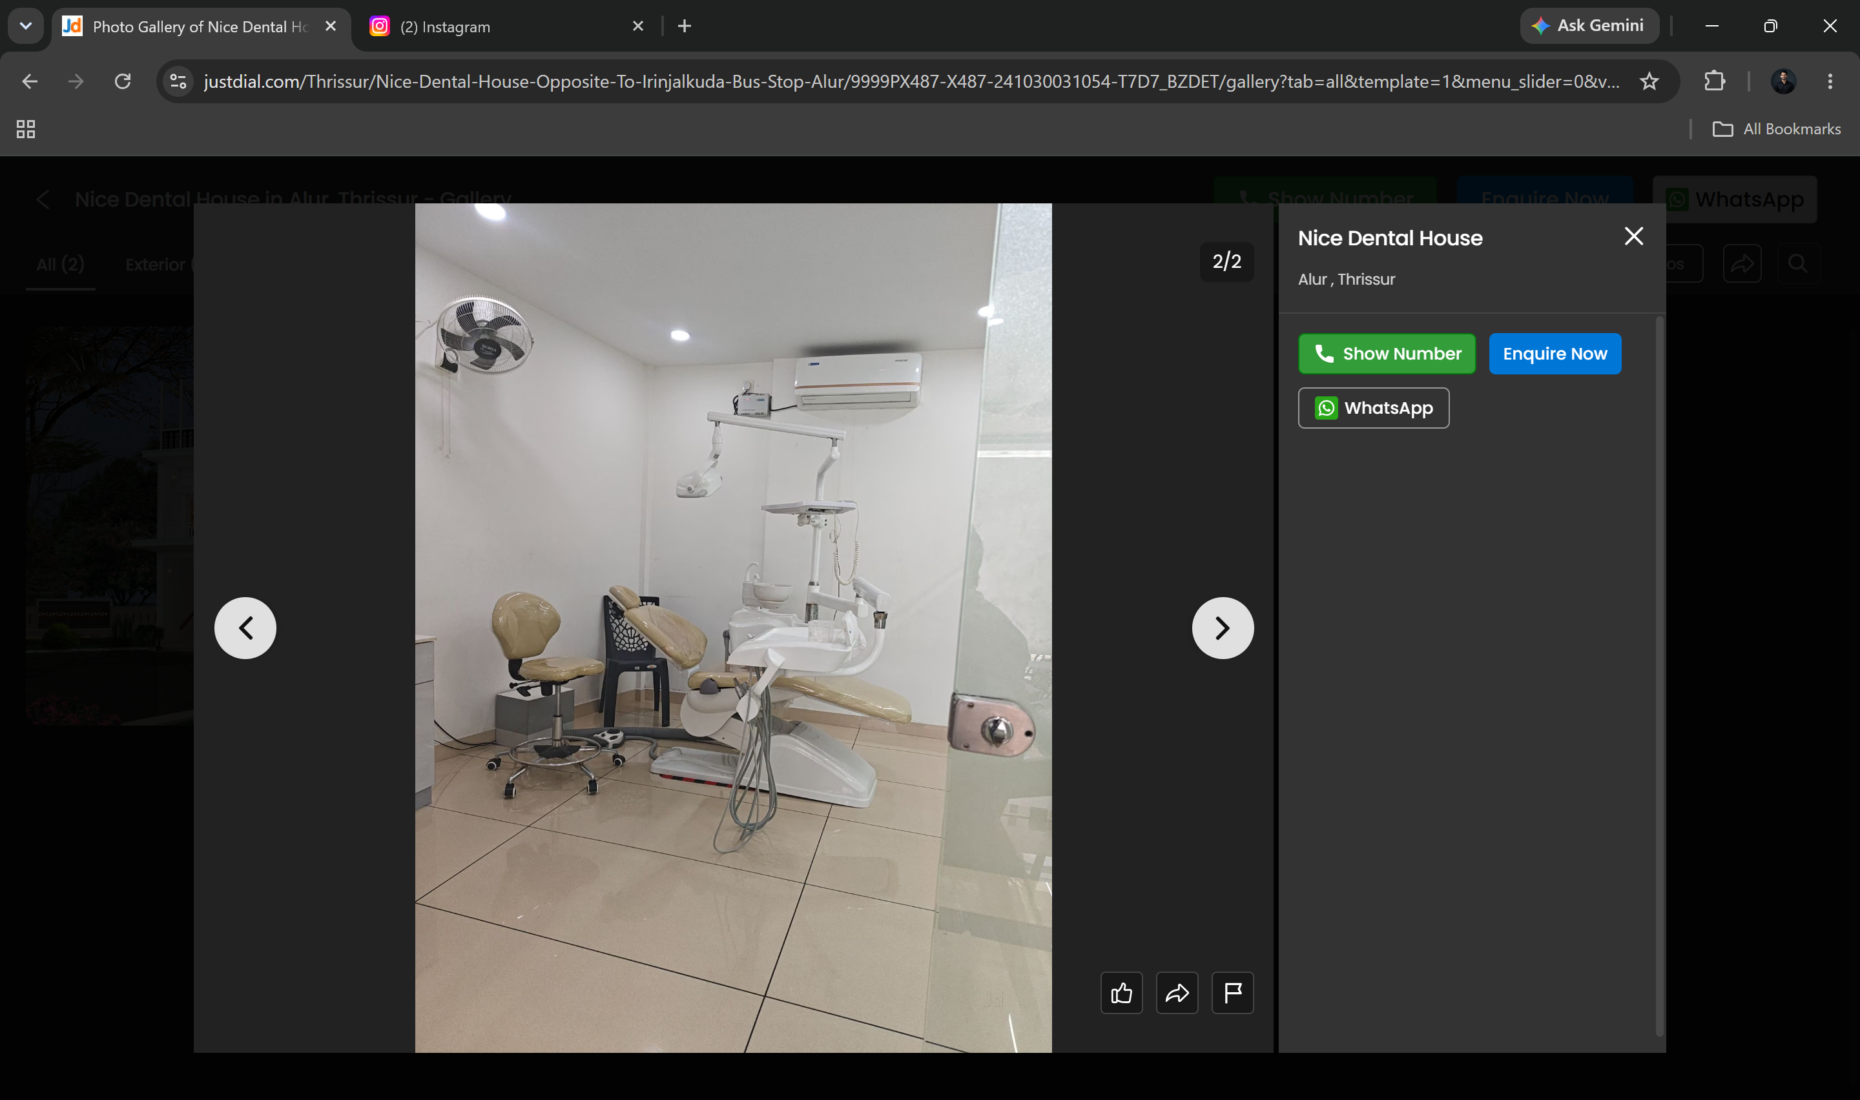
Task: Go to previous gallery photo
Action: coord(245,628)
